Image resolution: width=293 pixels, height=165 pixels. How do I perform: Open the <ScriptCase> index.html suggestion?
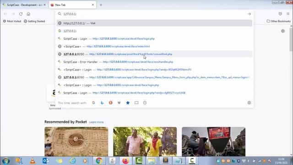tap(154, 46)
